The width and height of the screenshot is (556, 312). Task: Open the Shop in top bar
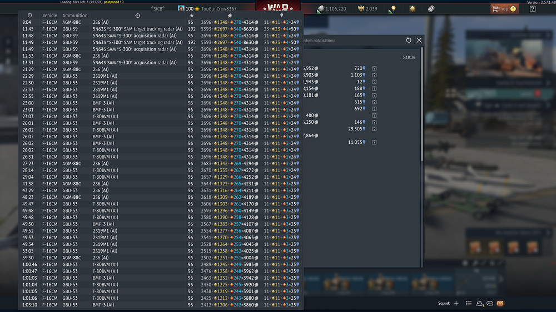click(x=505, y=8)
